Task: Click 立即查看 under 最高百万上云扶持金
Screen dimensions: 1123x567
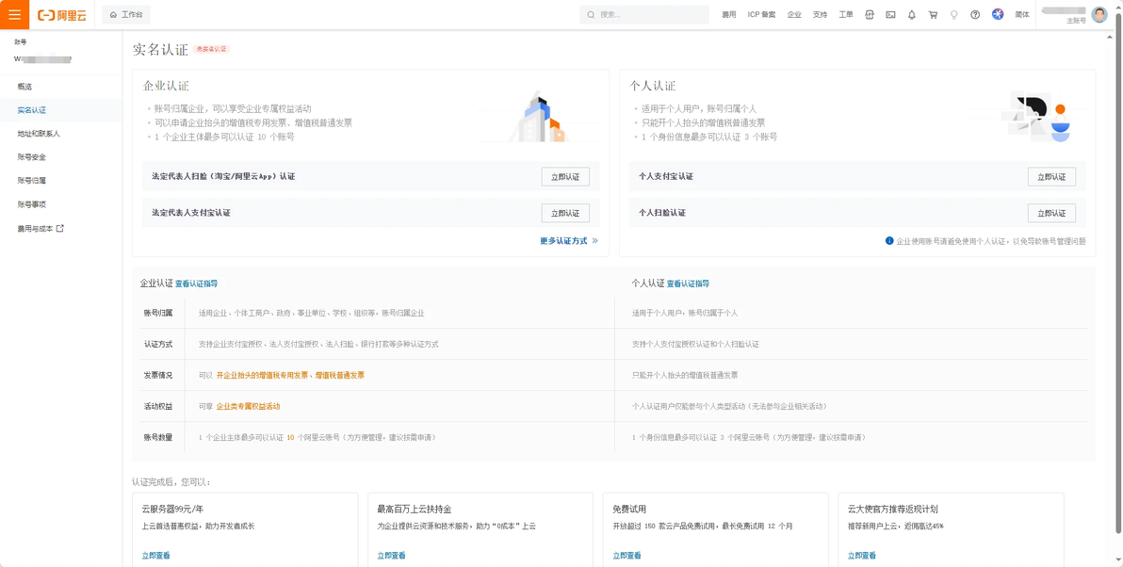Action: [391, 556]
